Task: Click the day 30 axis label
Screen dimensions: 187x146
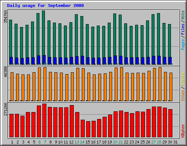Action: [x=170, y=142]
